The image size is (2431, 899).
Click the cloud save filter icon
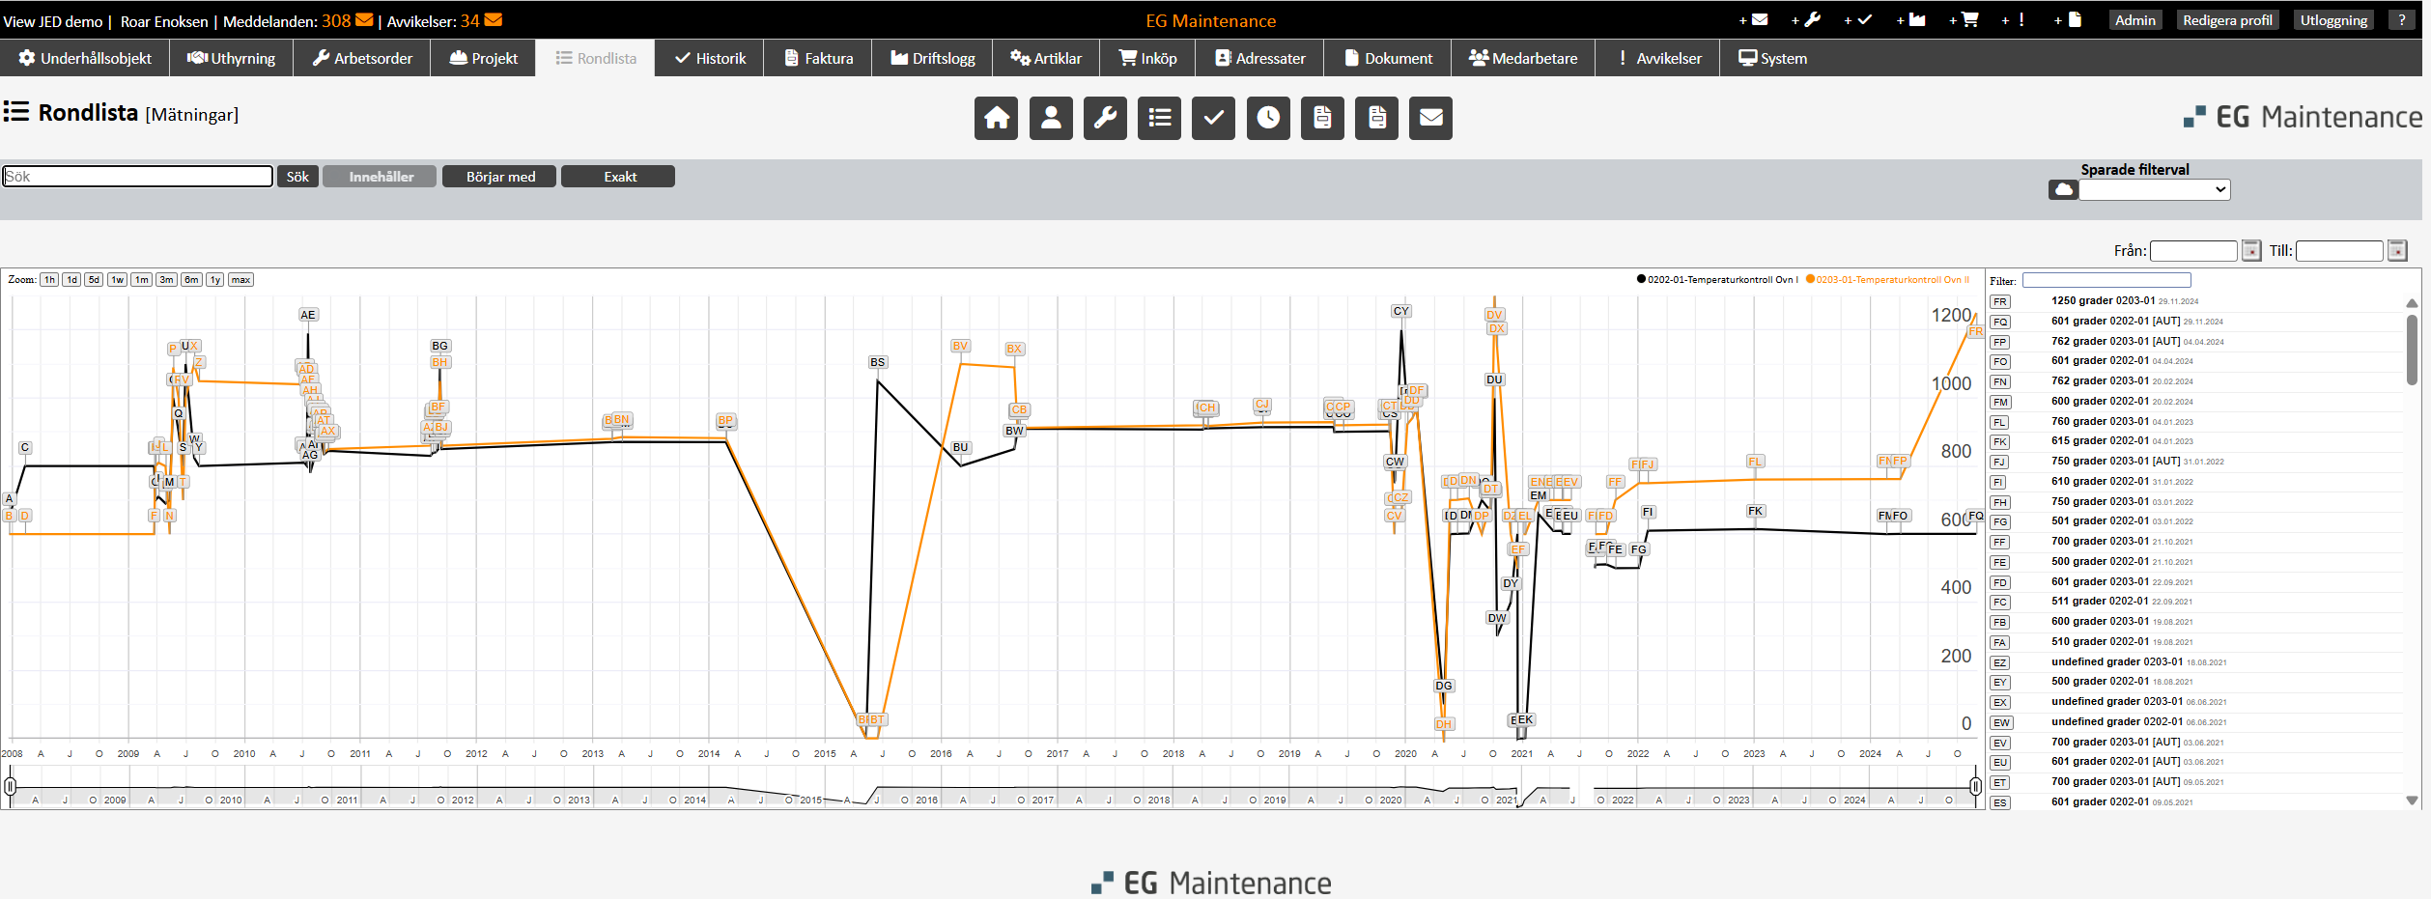coord(2063,190)
